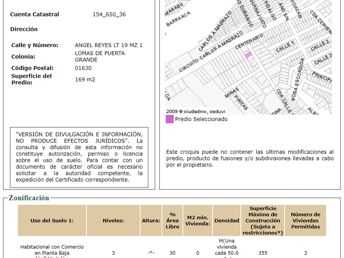
Task: Click the 'Uso del Suelo 1:' column header
Action: click(x=52, y=220)
